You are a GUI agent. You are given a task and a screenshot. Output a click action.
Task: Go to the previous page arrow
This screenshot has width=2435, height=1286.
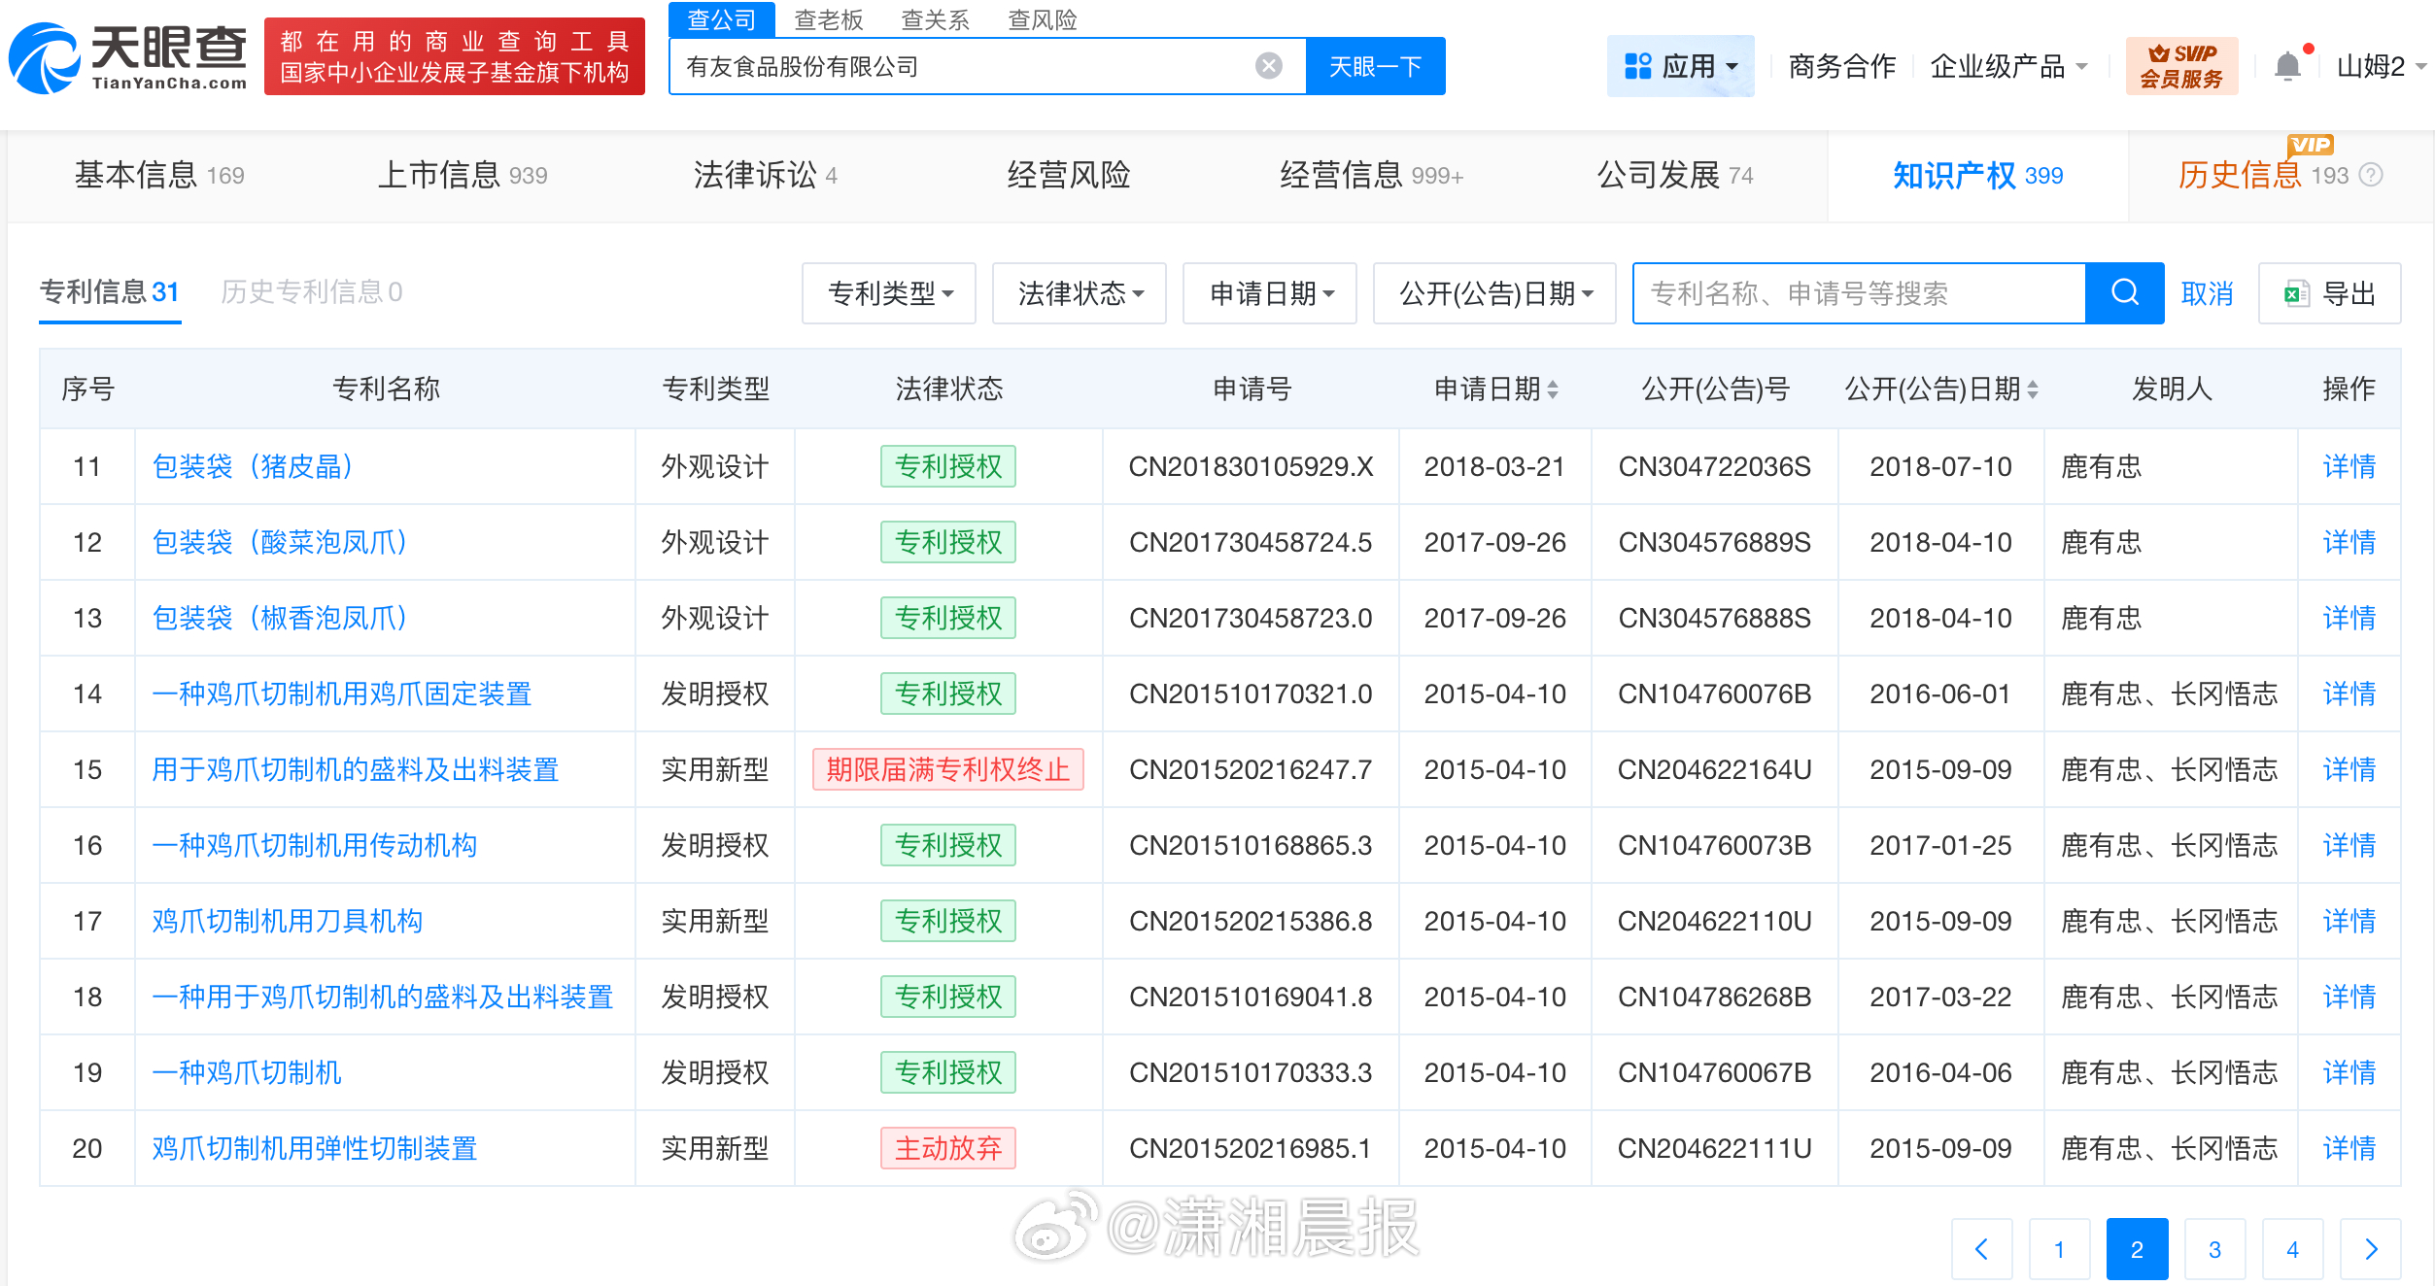point(1981,1249)
